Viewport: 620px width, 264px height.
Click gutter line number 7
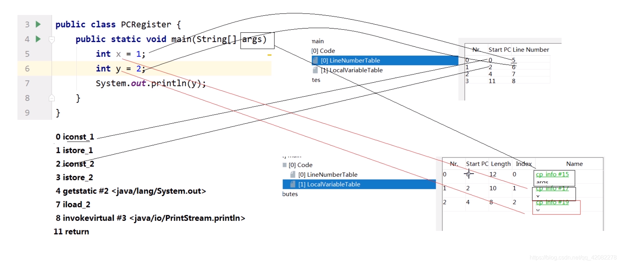point(27,83)
